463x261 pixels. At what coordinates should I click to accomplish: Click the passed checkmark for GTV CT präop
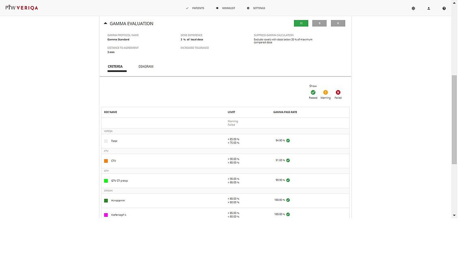(x=288, y=181)
